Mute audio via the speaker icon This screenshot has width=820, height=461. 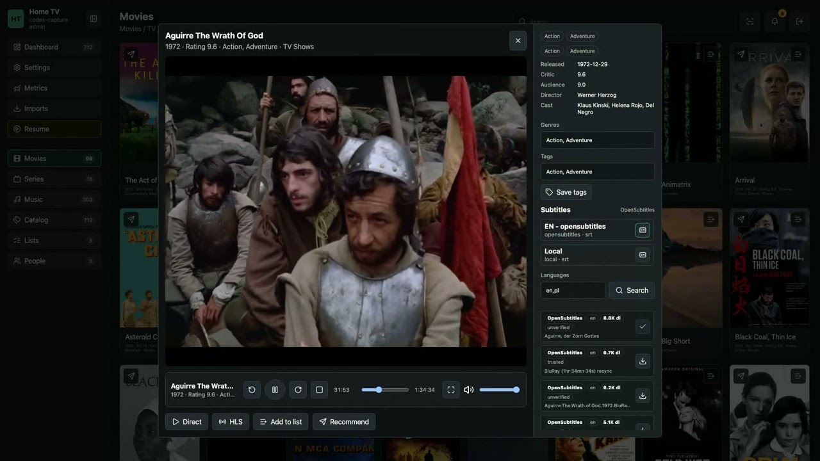click(469, 389)
